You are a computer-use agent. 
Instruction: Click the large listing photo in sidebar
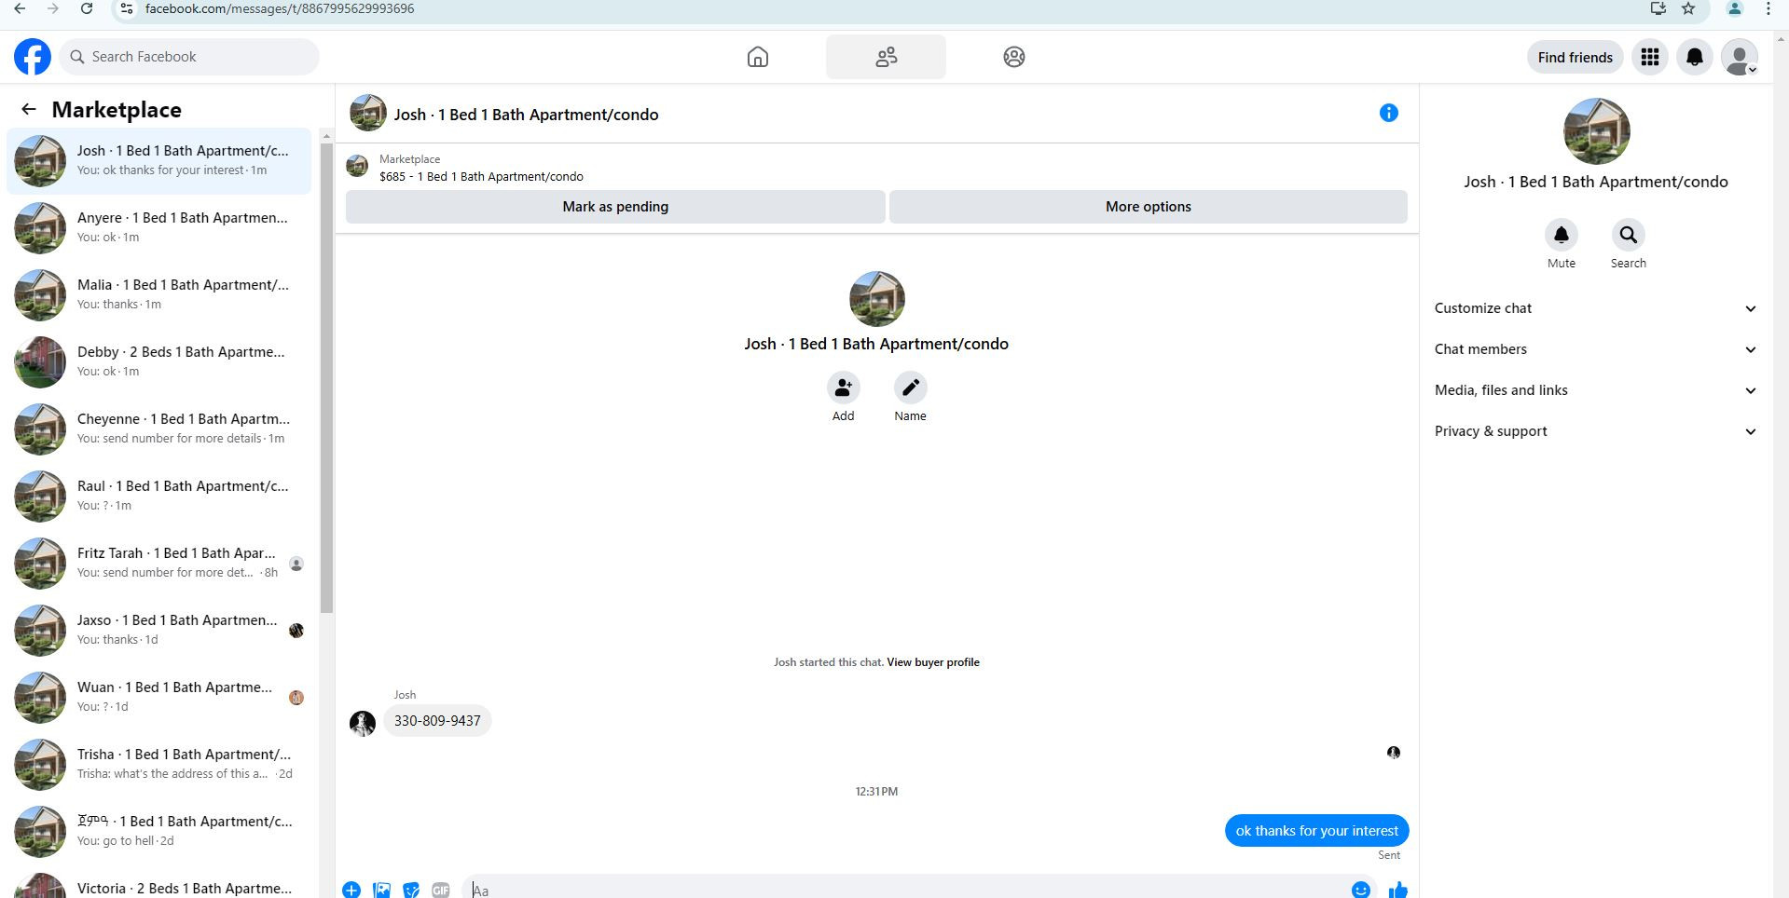pyautogui.click(x=1596, y=131)
